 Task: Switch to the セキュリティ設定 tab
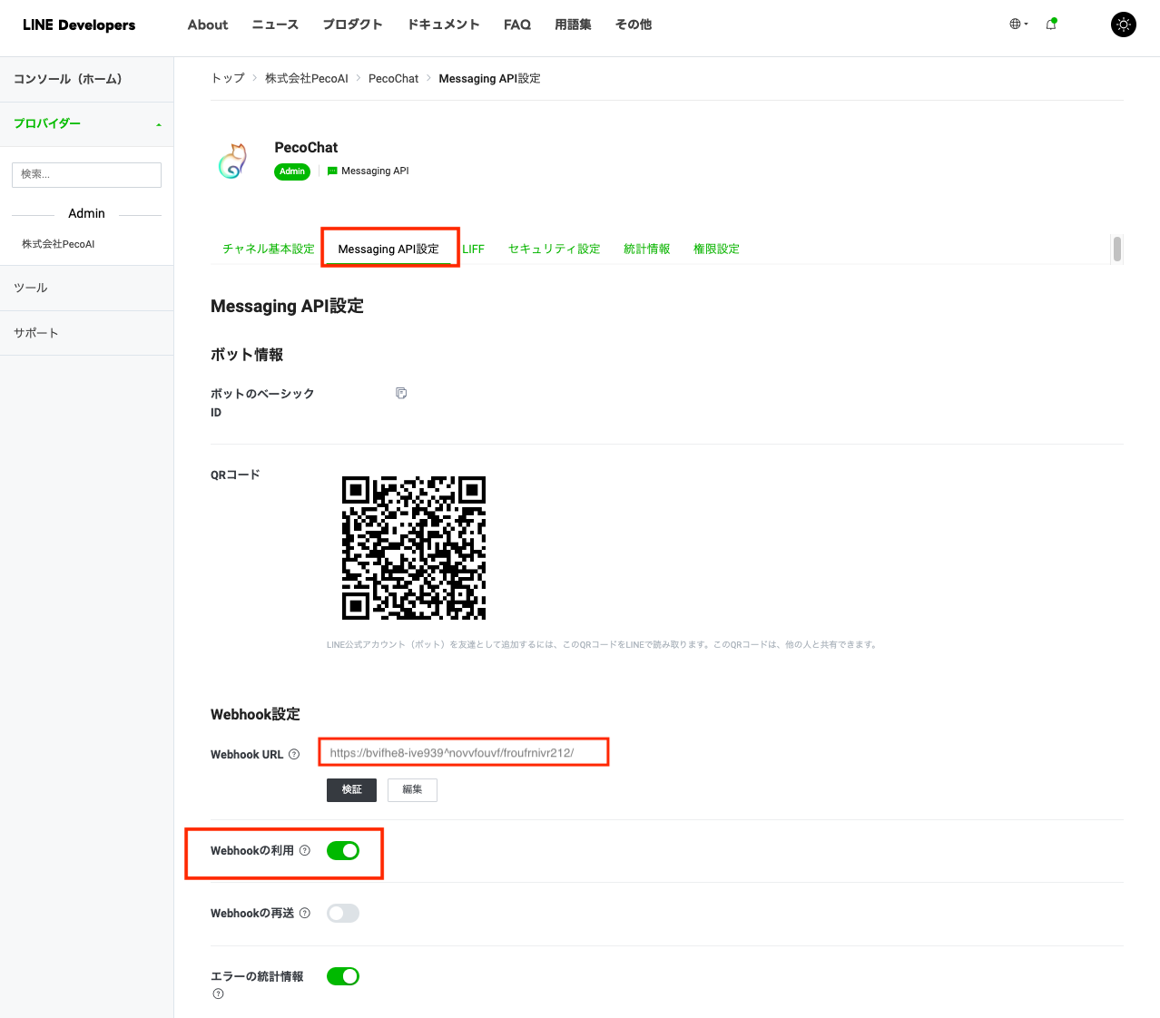554,248
